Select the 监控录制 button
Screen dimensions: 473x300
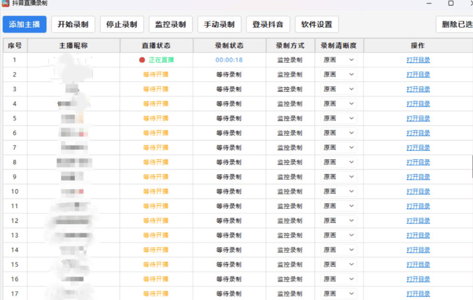pos(170,25)
